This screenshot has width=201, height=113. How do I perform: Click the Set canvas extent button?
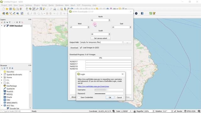click(100, 38)
